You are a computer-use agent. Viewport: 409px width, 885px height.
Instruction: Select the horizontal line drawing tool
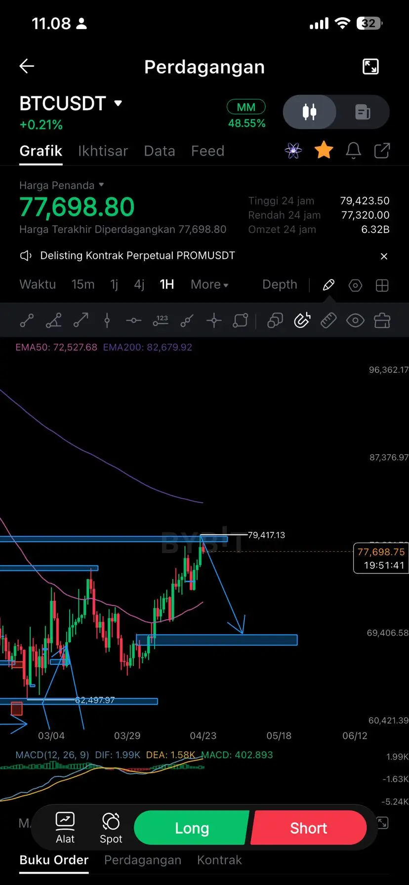click(x=133, y=321)
